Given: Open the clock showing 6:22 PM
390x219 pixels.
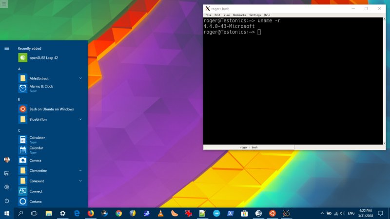Looking at the screenshot, I should [366, 213].
